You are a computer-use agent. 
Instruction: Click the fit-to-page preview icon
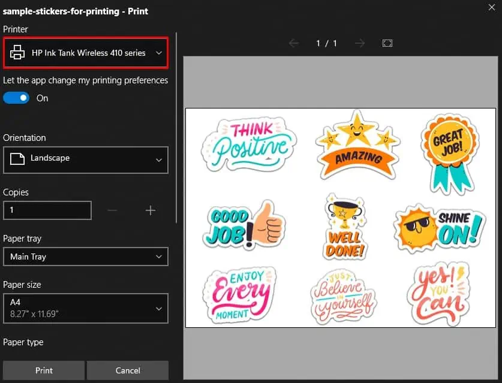tap(387, 43)
